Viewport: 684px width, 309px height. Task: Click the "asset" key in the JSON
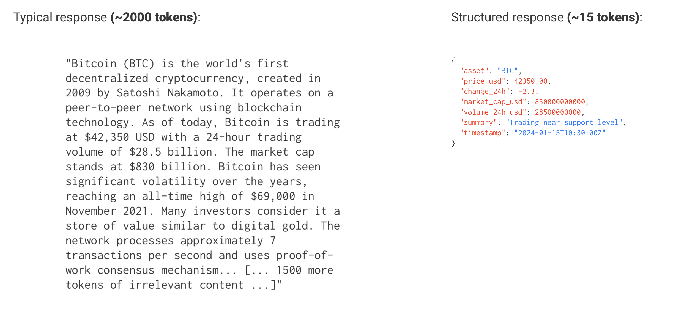tap(474, 71)
